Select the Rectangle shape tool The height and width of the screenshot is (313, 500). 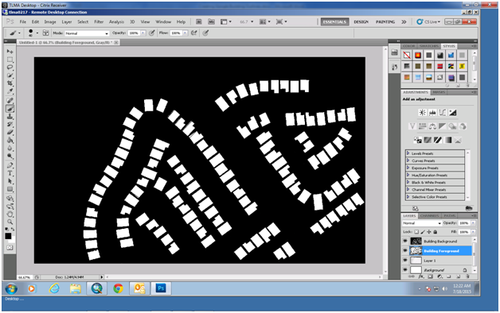10,189
